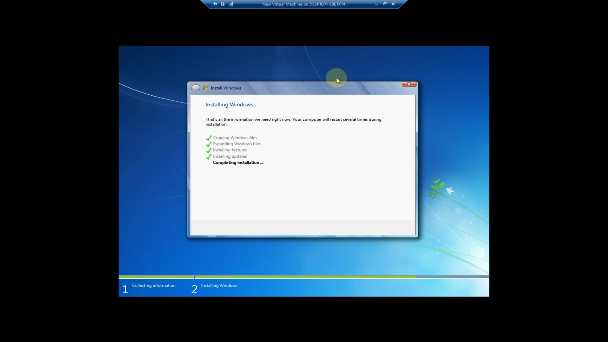Pin the VM connection bar

(x=215, y=4)
